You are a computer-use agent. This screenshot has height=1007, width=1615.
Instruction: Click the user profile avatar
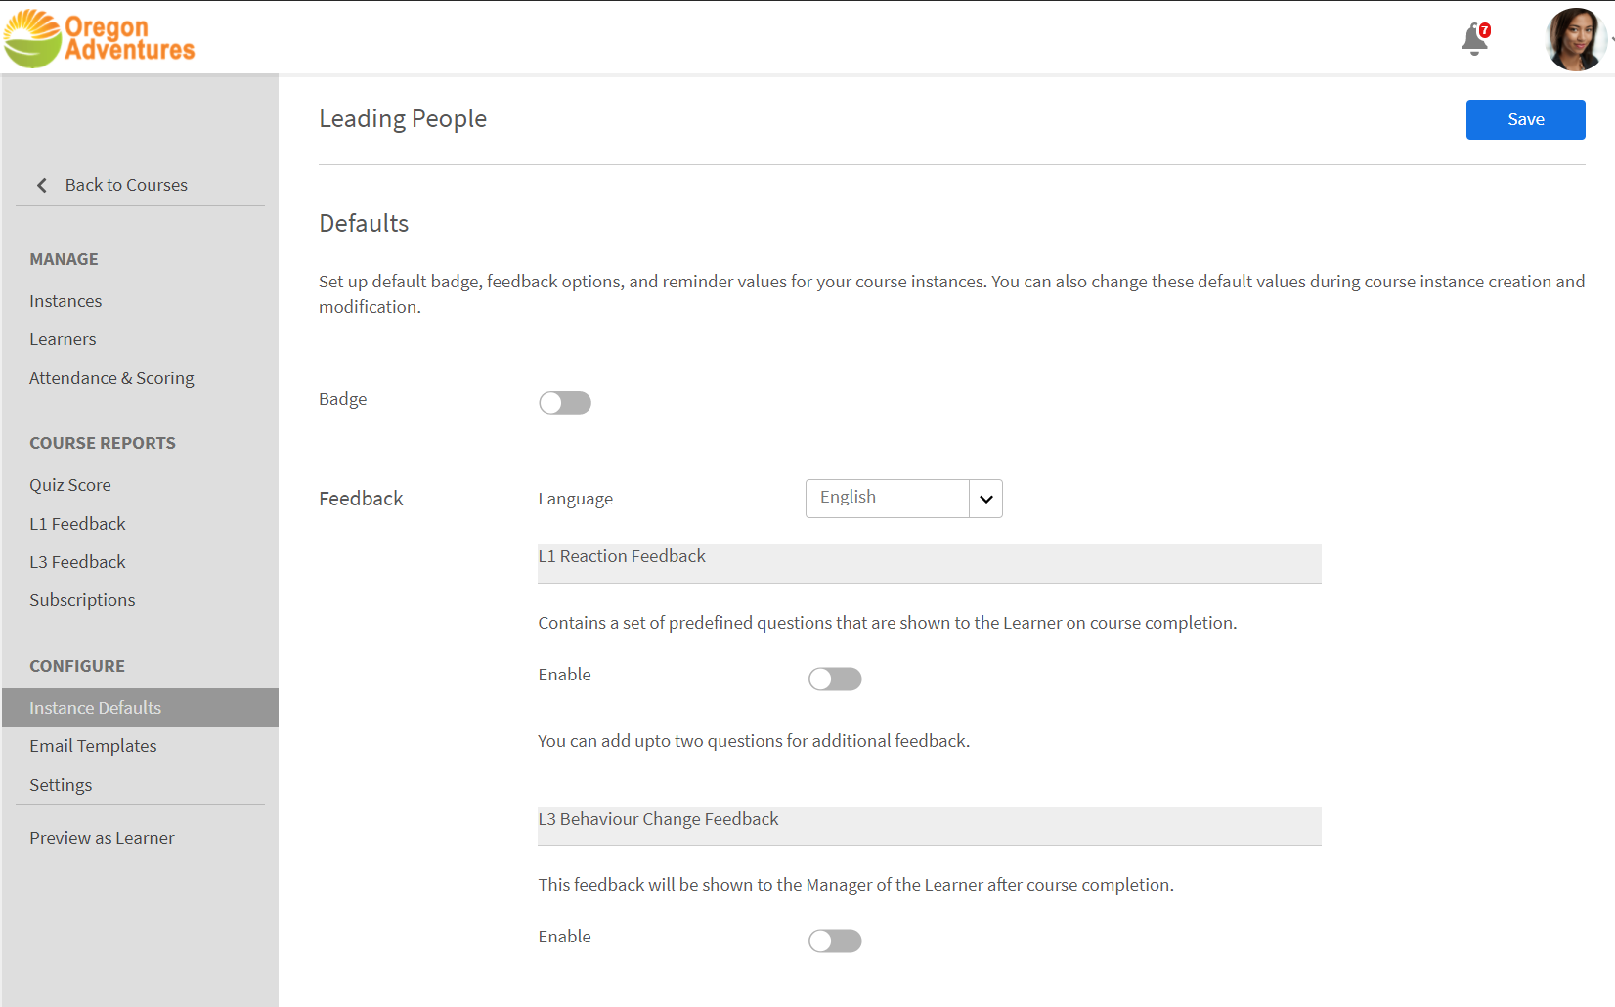coord(1574,40)
